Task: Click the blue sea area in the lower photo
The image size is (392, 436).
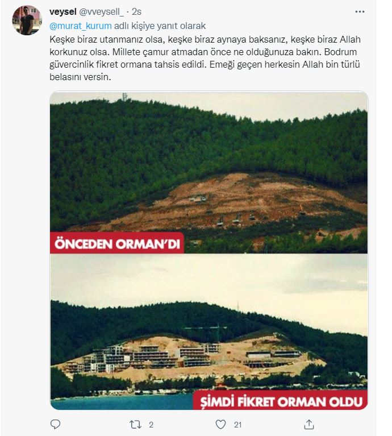Action: click(122, 402)
